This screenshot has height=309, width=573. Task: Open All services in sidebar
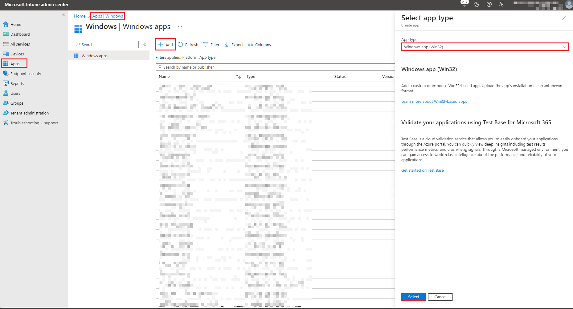(x=20, y=44)
